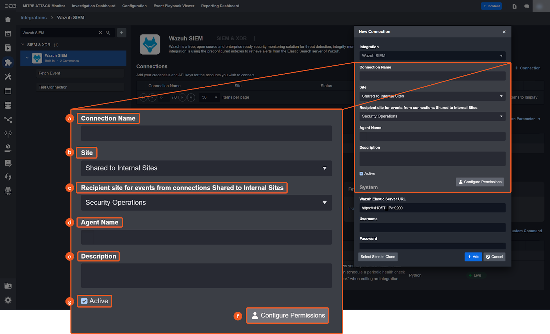
Task: Expand the Security Operations recipient site dropdown in dialog
Action: [x=432, y=116]
